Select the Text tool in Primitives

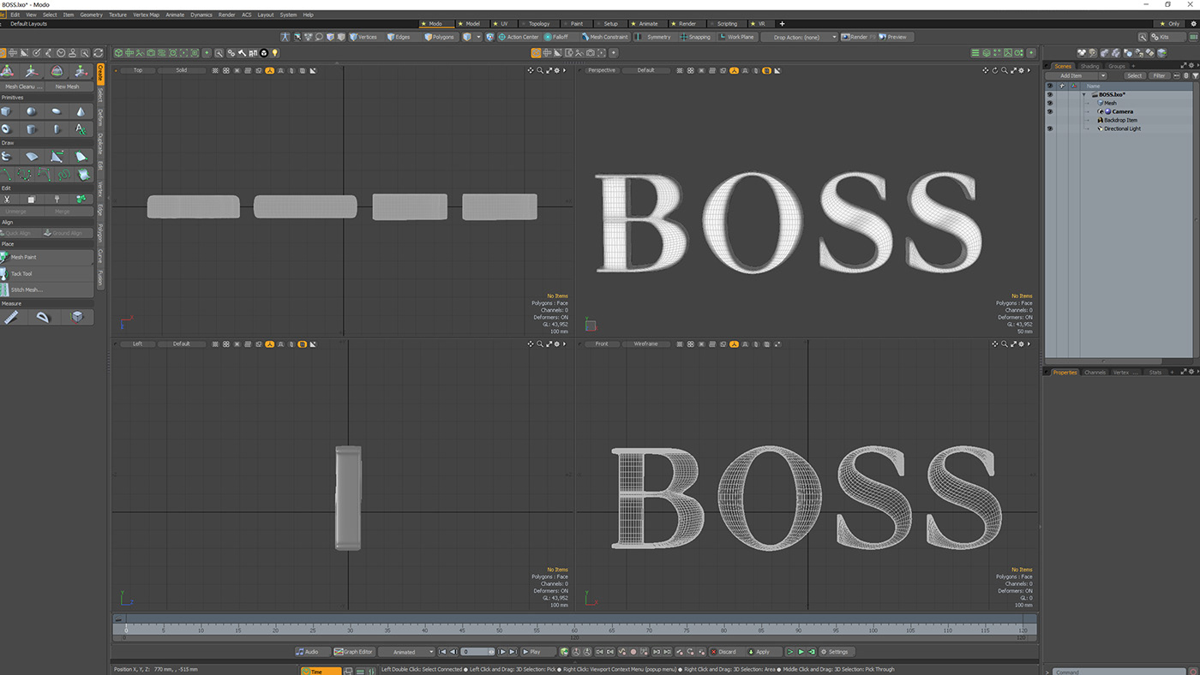click(x=81, y=129)
